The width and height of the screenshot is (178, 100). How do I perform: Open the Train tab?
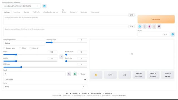pyautogui.click(x=64, y=12)
